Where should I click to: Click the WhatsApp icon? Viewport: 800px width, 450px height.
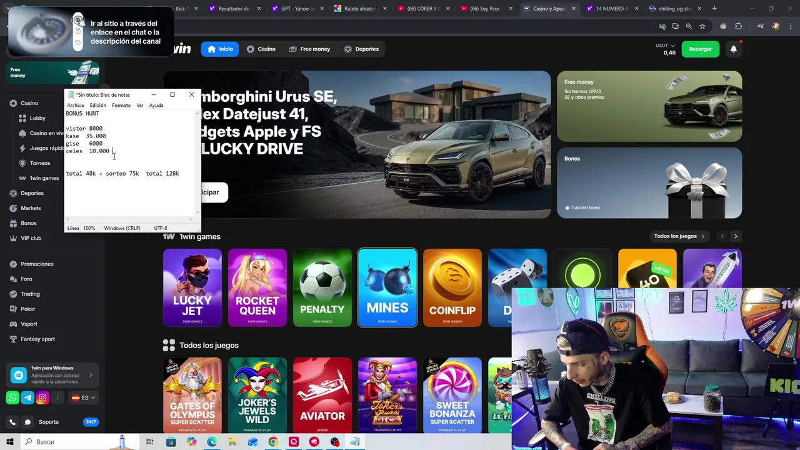12,397
